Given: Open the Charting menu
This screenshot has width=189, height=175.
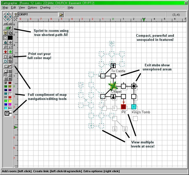Looking at the screenshot, I should pos(45,7).
